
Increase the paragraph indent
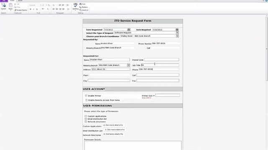coord(63,5)
